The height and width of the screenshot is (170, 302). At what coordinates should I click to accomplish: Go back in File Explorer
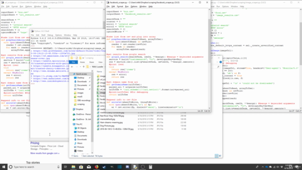pos(72,67)
